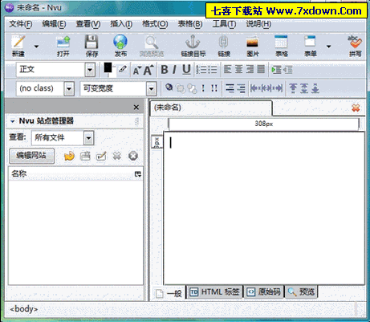Viewport: 370px width, 322px height.
Task: Click the rename file icon in site manager
Action: (x=101, y=156)
